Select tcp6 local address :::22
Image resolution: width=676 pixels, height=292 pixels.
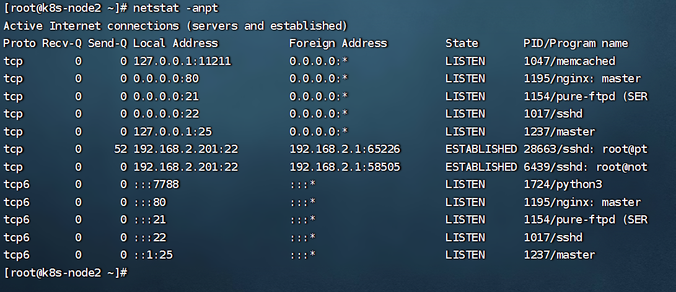149,238
